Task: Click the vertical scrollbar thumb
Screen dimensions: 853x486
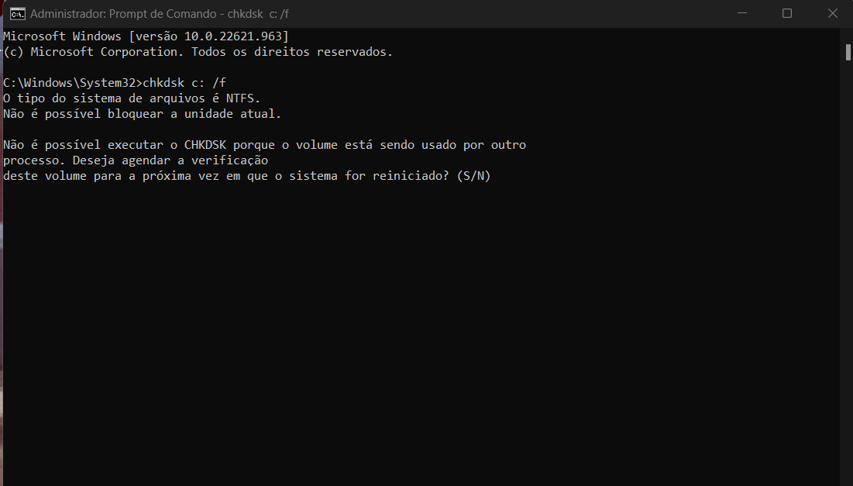Action: coord(848,52)
